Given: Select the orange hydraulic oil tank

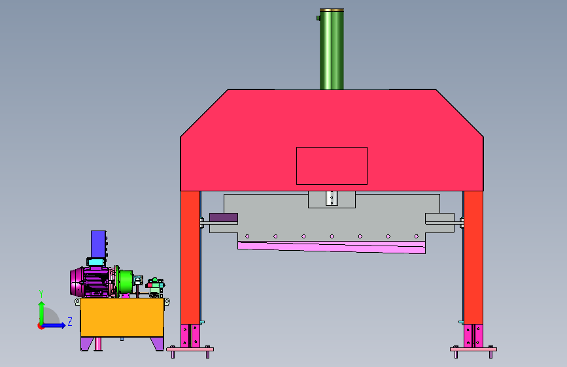Looking at the screenshot, I should 122,317.
